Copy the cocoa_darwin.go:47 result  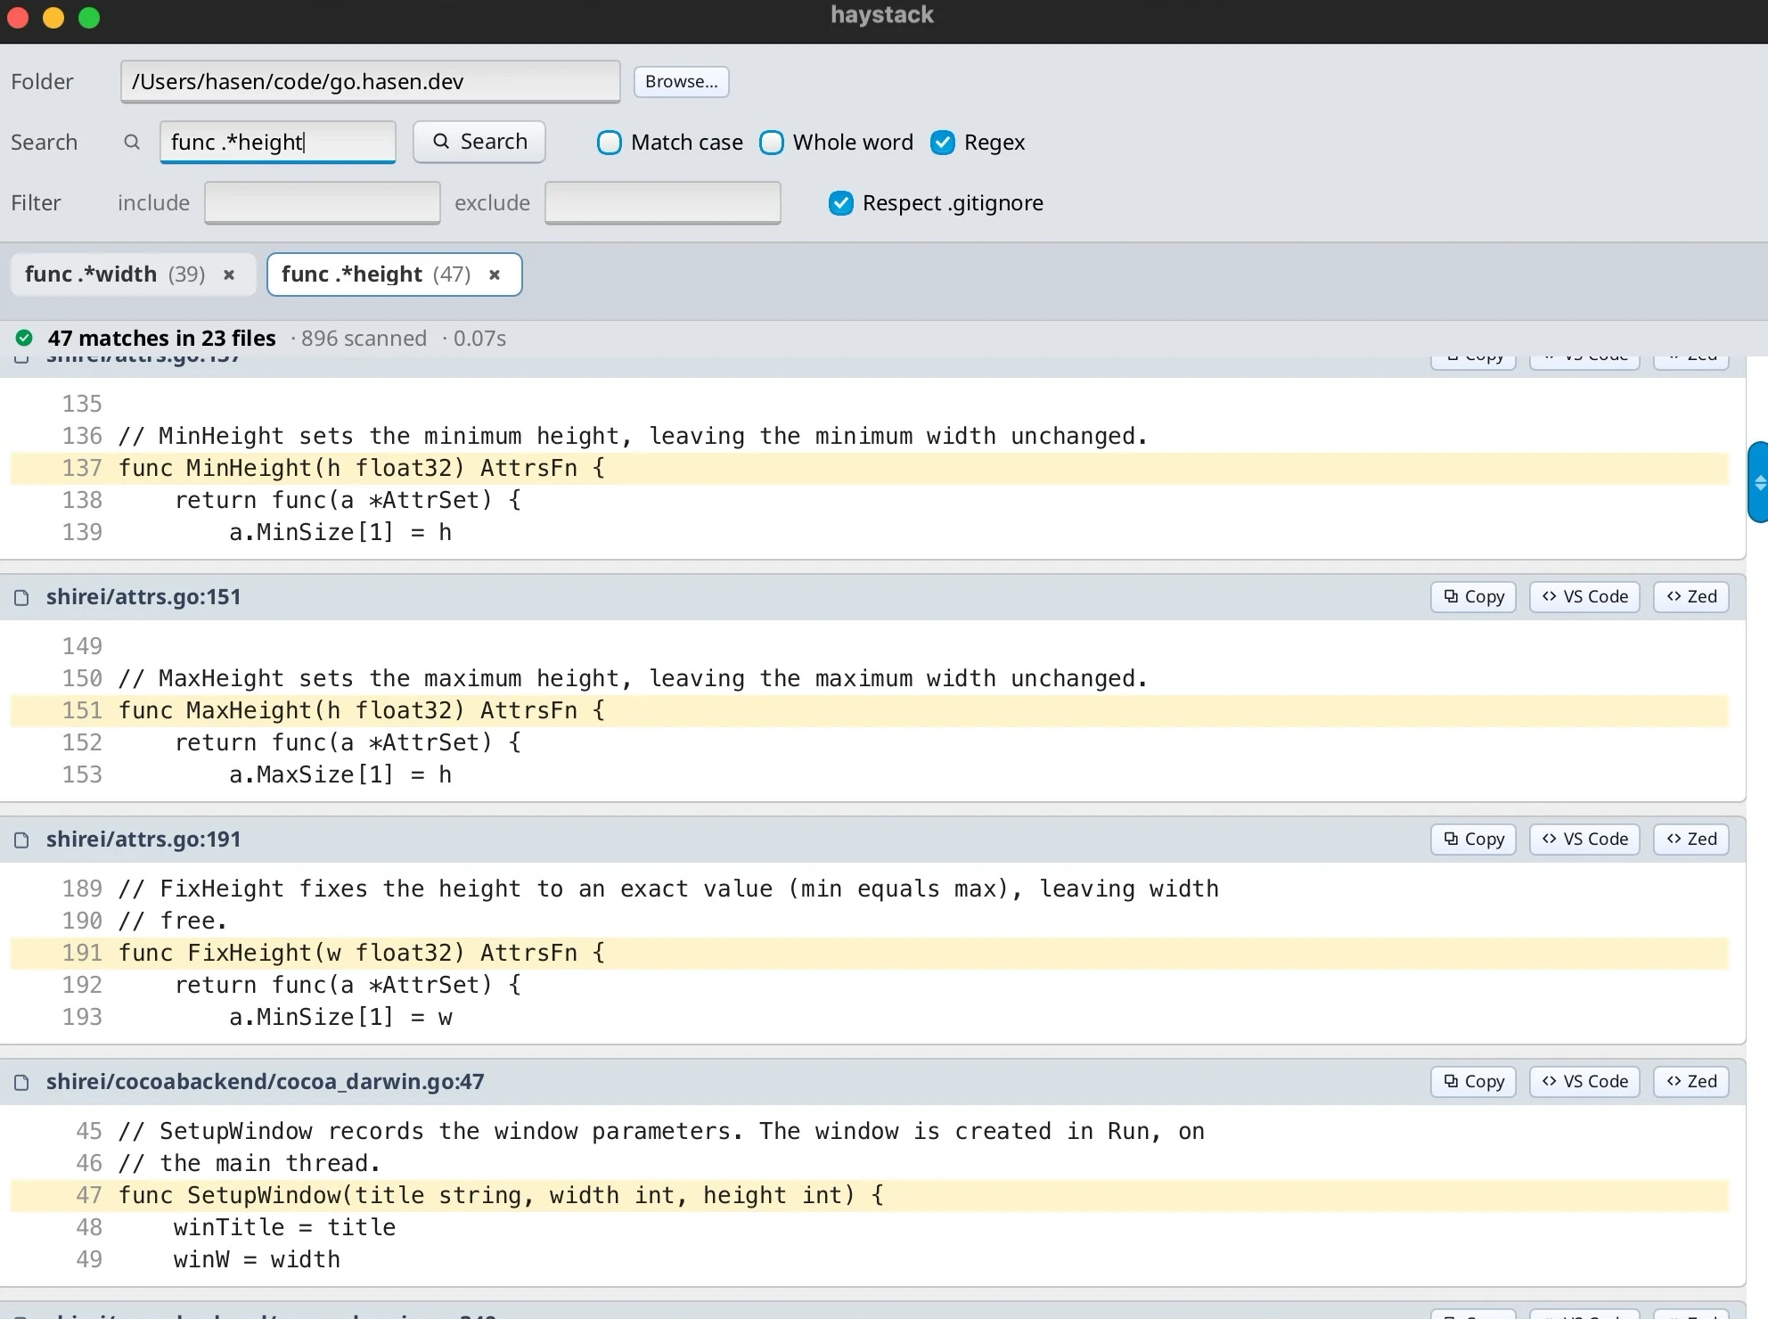1473,1082
